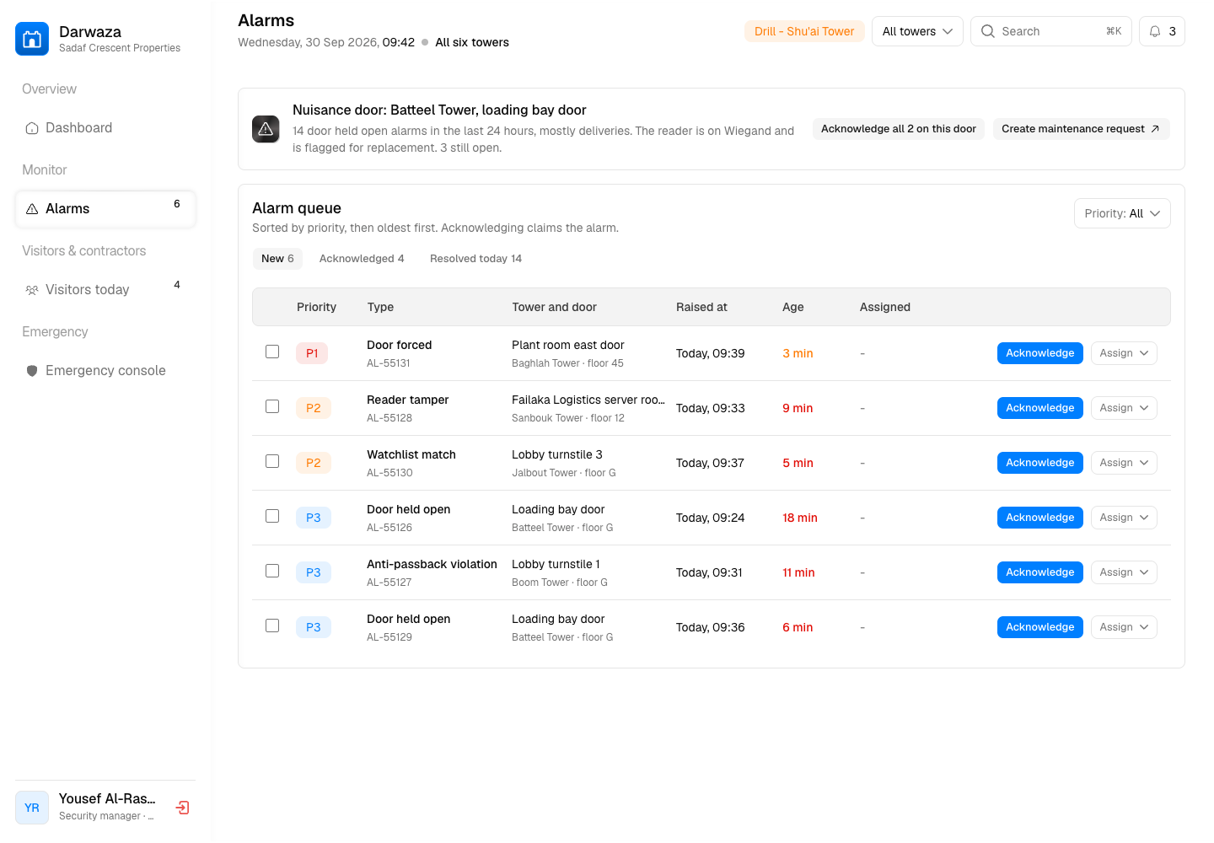
Task: Open Assign dropdown for Reader tamper alarm
Action: (1124, 408)
